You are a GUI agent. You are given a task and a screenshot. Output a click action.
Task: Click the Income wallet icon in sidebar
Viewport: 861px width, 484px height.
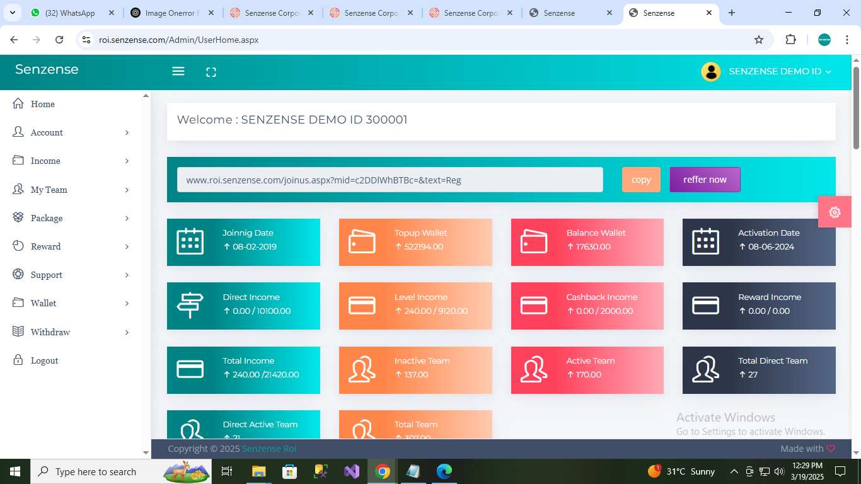pyautogui.click(x=18, y=160)
